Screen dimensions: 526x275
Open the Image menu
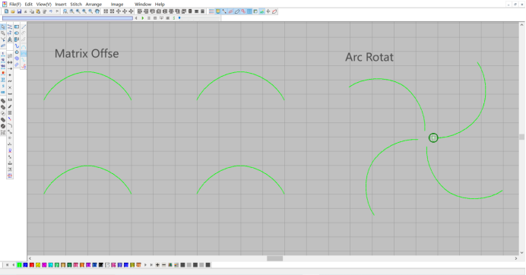[x=117, y=5]
